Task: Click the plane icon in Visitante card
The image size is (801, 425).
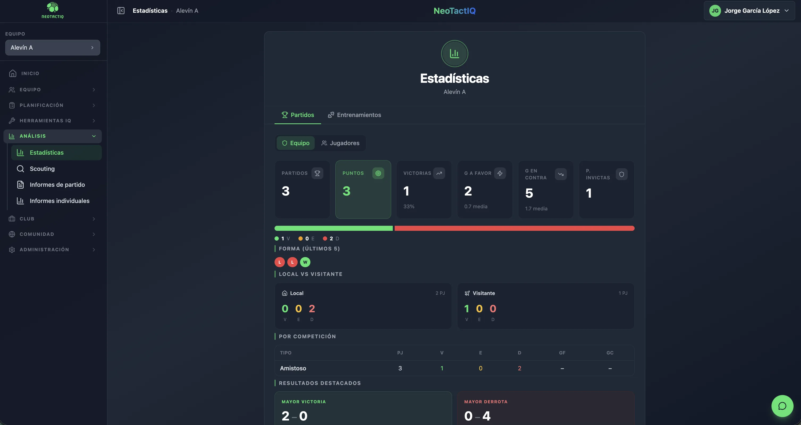Action: (x=467, y=293)
